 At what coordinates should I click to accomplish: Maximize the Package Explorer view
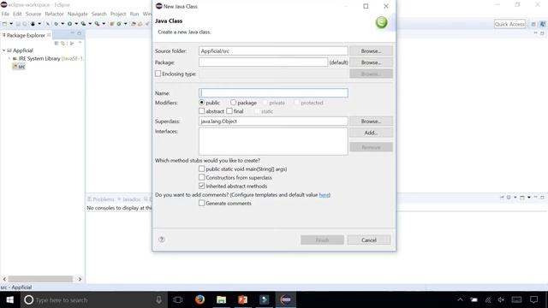[x=80, y=33]
